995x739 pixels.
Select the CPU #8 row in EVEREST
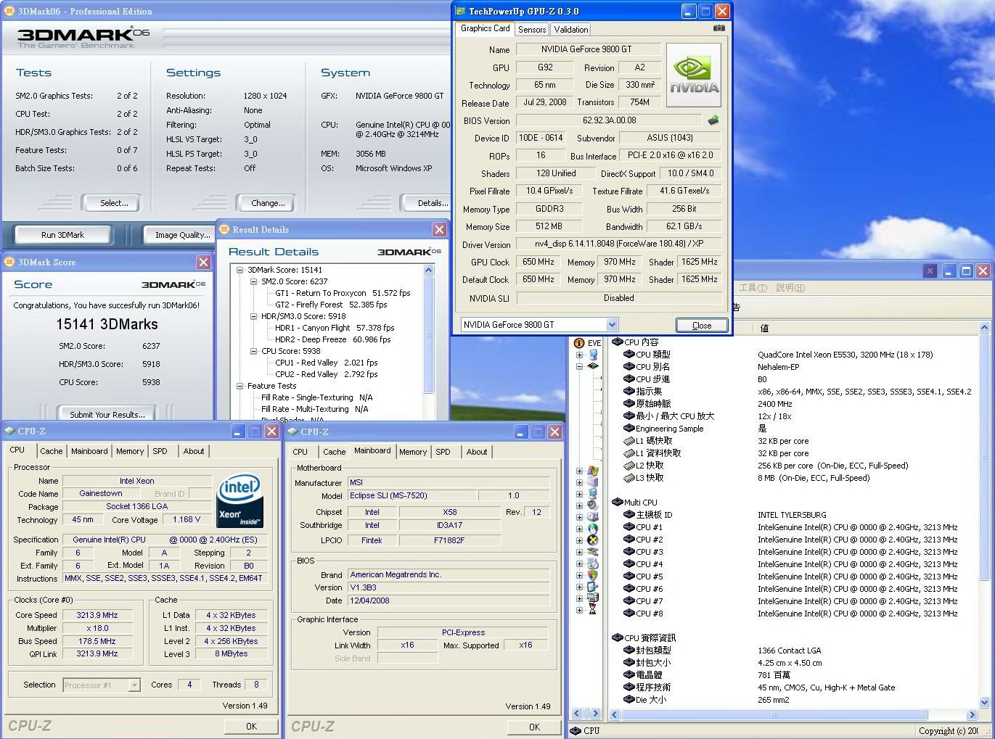coord(790,614)
